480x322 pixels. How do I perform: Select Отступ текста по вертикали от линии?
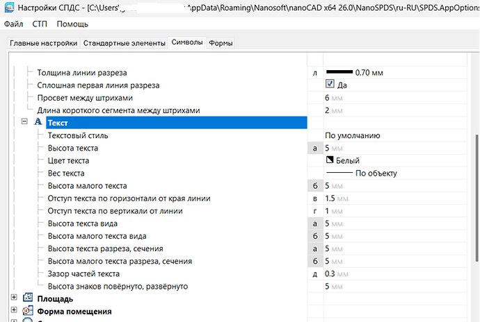tap(115, 211)
